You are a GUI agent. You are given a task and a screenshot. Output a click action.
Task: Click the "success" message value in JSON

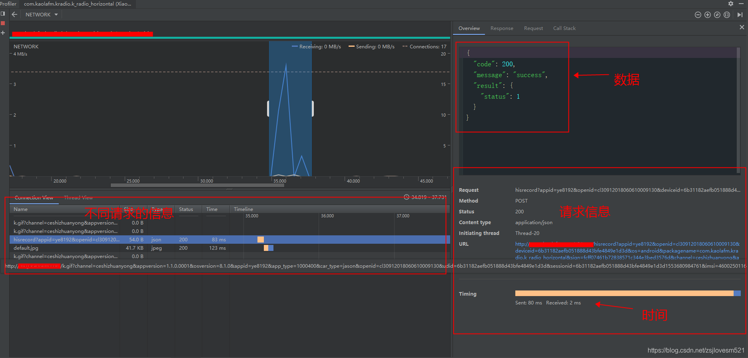click(530, 75)
